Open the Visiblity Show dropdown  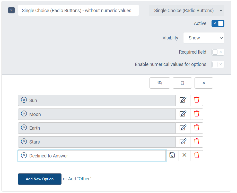pos(204,38)
